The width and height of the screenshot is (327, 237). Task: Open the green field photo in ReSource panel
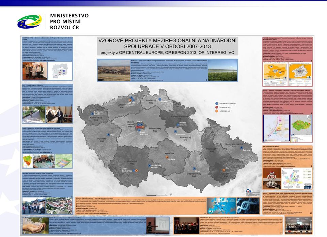coord(222,70)
